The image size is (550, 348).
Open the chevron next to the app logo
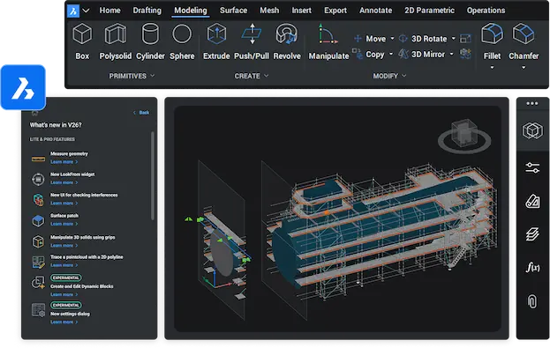[86, 11]
